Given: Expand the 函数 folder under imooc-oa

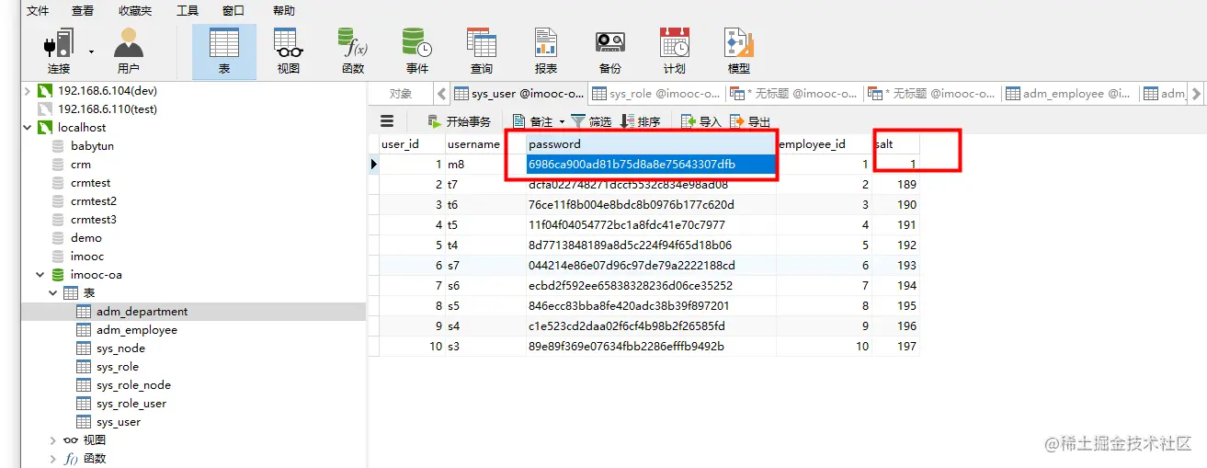Looking at the screenshot, I should coord(53,459).
